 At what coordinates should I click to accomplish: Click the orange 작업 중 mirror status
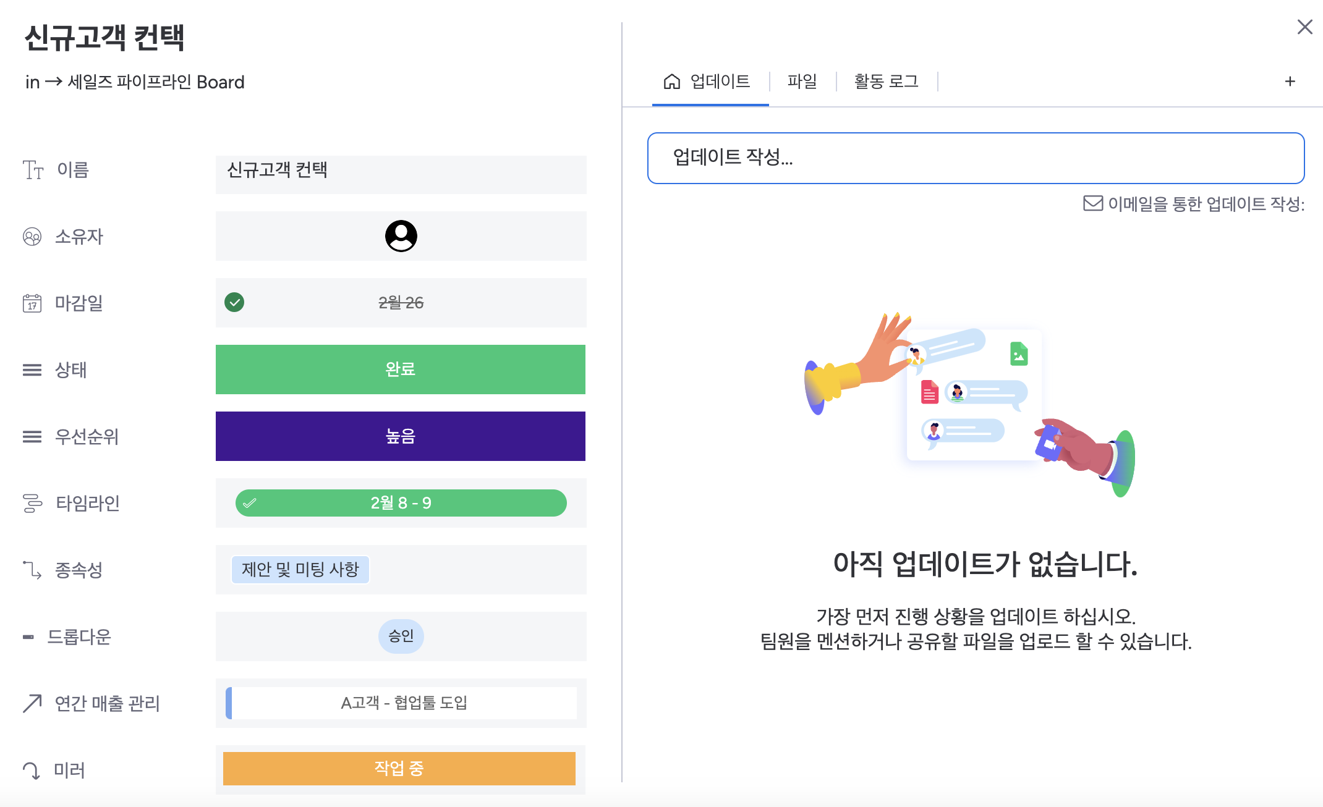click(399, 769)
